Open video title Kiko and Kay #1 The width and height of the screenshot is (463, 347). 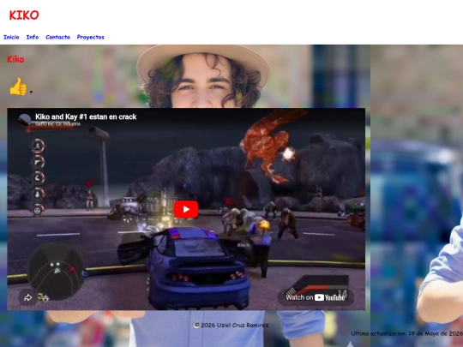[86, 117]
